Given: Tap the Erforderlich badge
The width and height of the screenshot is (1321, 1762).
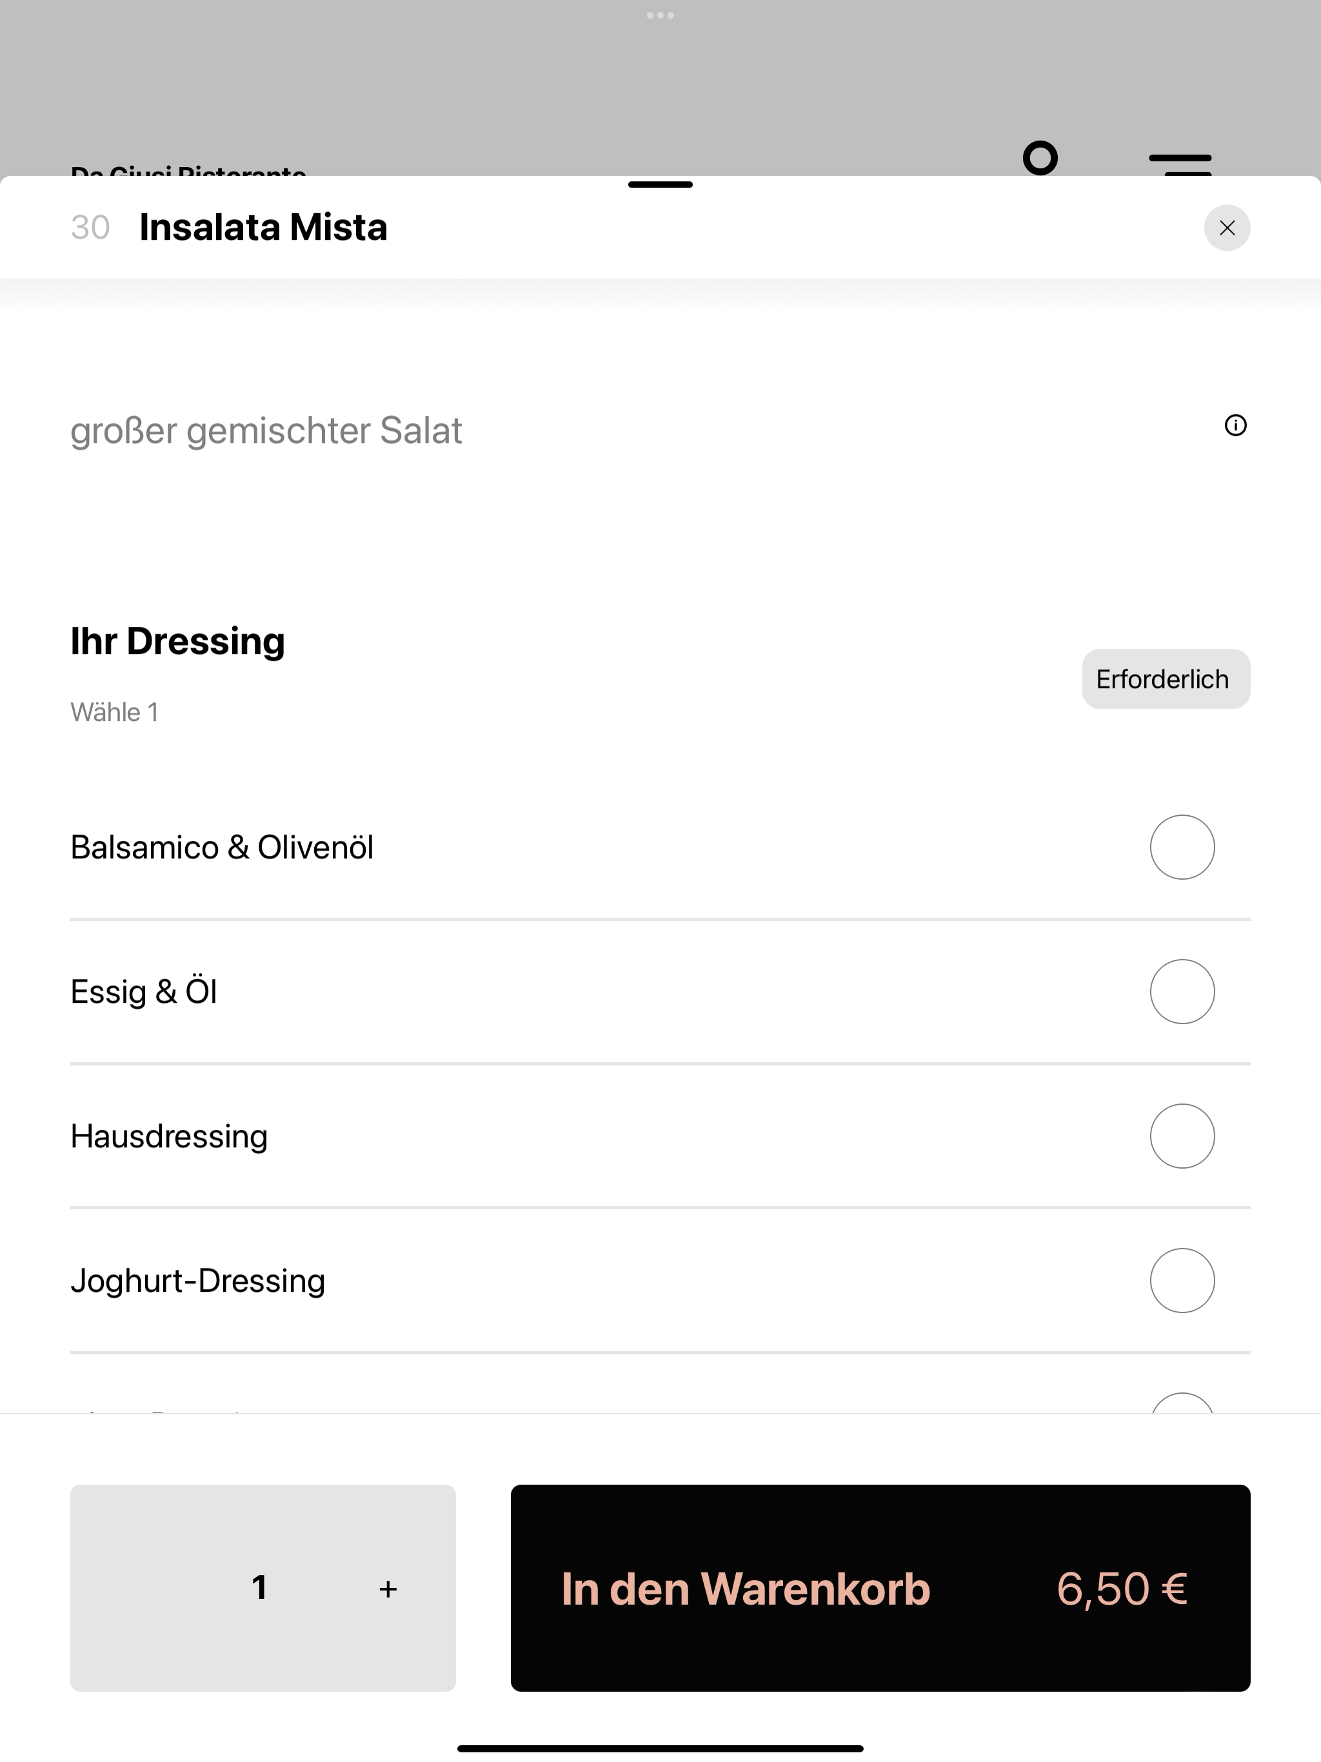Looking at the screenshot, I should tap(1166, 678).
